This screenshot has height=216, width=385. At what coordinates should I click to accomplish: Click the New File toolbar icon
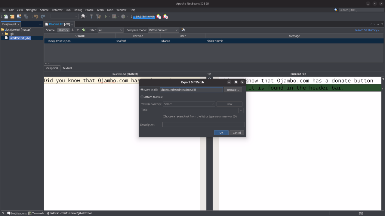(6, 16)
